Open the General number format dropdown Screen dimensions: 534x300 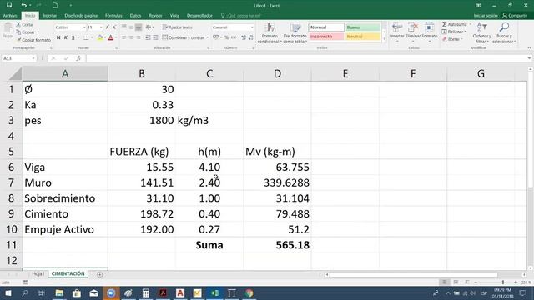pos(252,27)
